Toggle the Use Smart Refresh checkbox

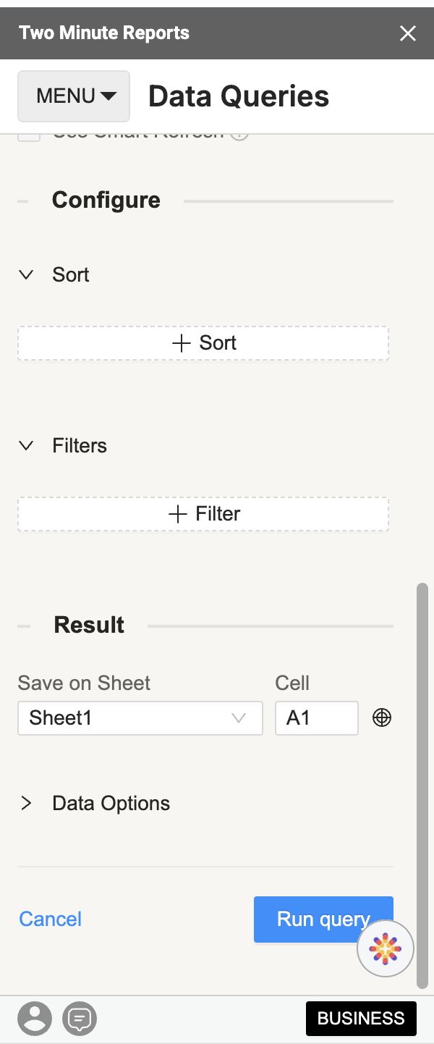pos(29,136)
